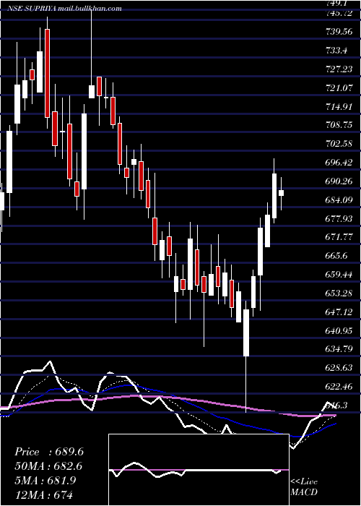Click the white candle with the longest lower wick

click(x=246, y=333)
